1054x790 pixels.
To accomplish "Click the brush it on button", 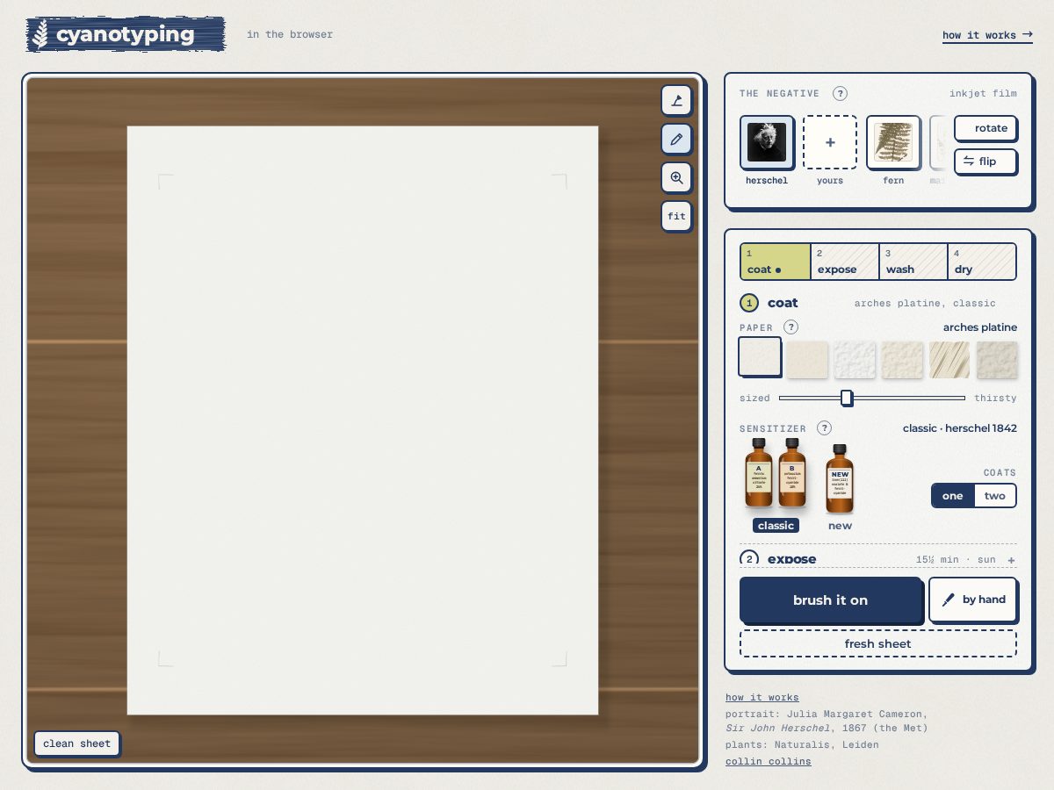I will (831, 600).
